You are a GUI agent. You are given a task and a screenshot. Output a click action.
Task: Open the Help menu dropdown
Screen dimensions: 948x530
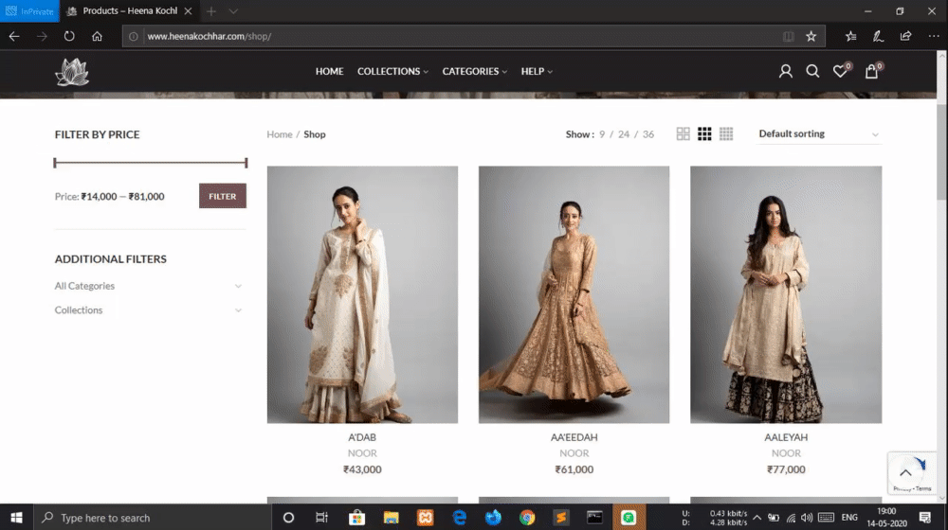(537, 71)
